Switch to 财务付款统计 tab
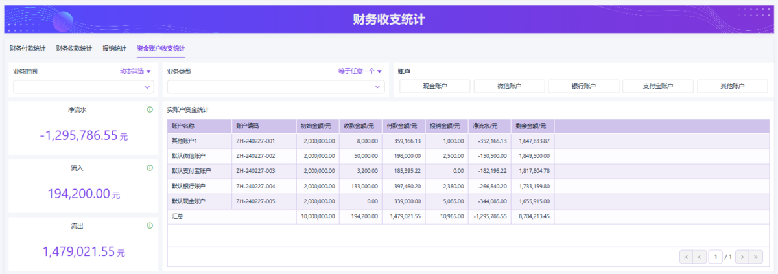 (28, 49)
